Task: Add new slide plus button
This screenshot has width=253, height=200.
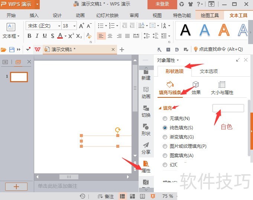Action: (x=16, y=187)
